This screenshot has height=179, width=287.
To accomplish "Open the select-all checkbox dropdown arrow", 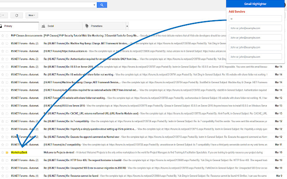I will pyautogui.click(x=3, y=15).
